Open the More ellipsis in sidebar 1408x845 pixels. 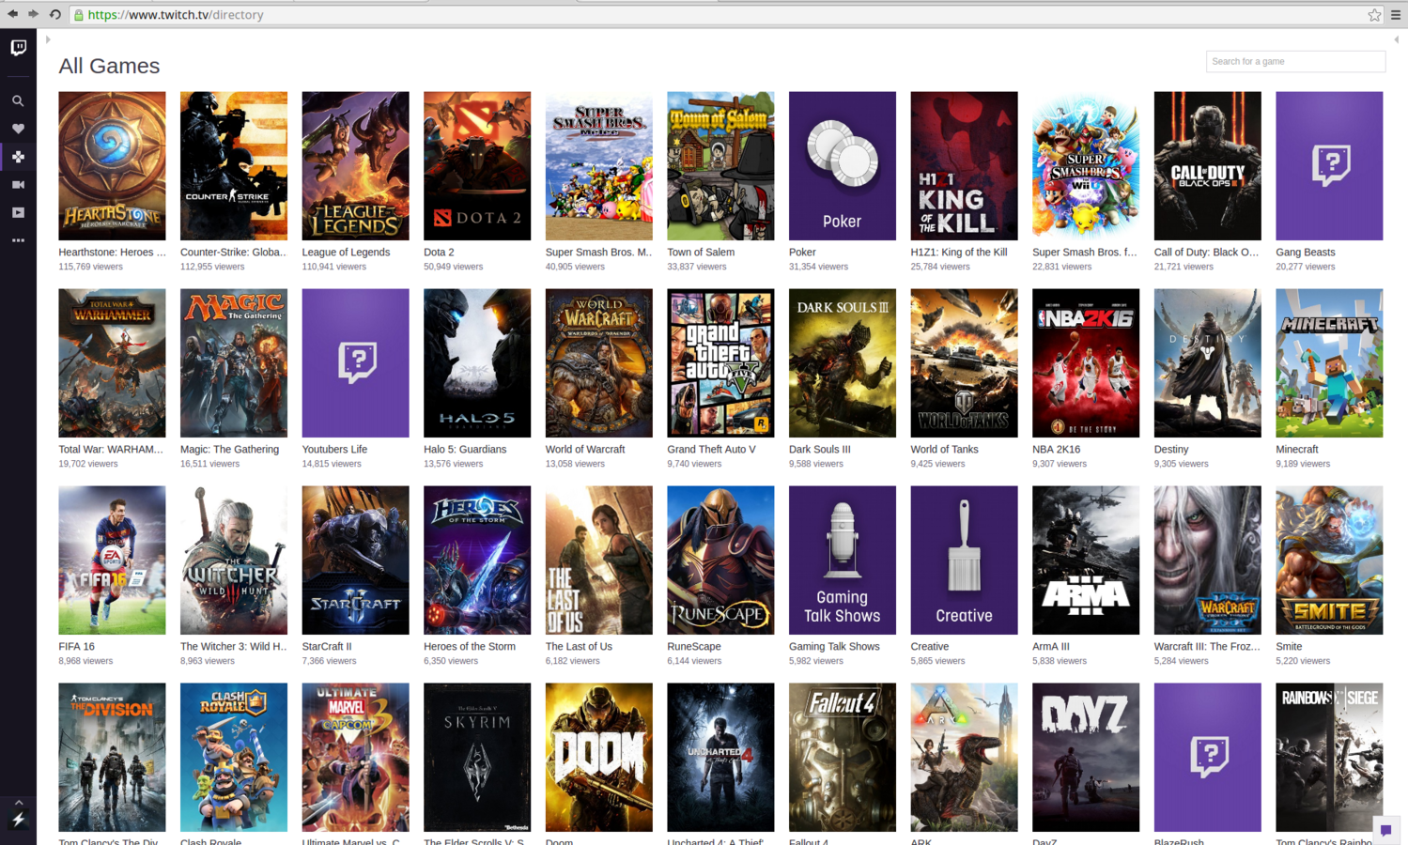point(18,240)
